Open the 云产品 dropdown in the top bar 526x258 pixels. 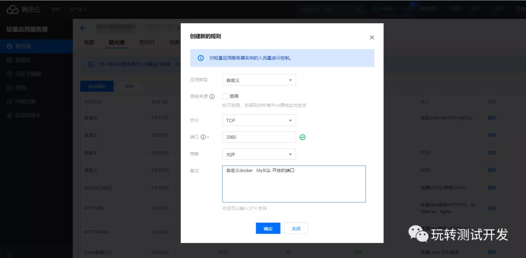point(78,9)
